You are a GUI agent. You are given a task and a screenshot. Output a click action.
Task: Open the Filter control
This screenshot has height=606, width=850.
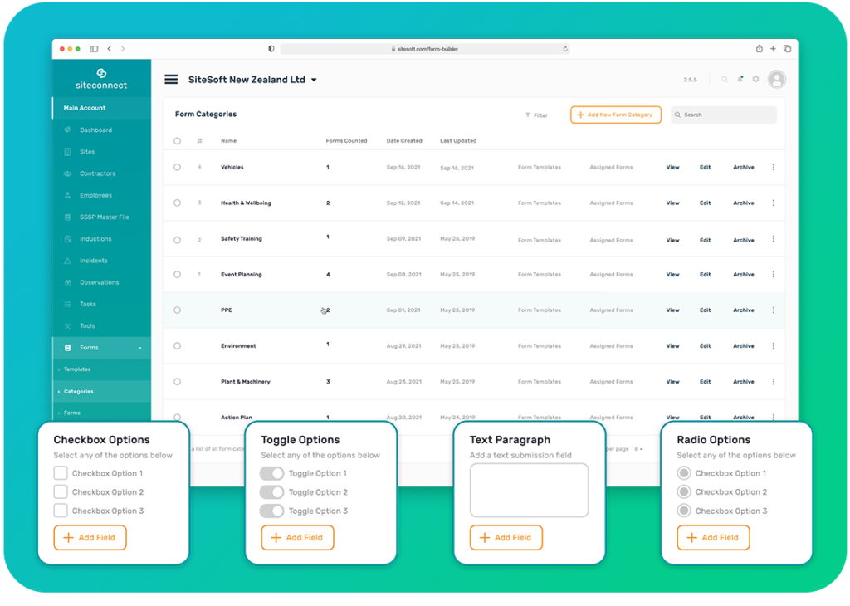click(536, 115)
